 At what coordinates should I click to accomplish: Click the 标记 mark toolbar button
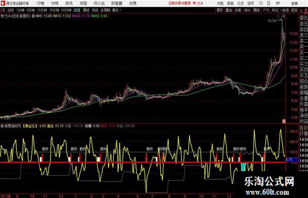pyautogui.click(x=275, y=10)
